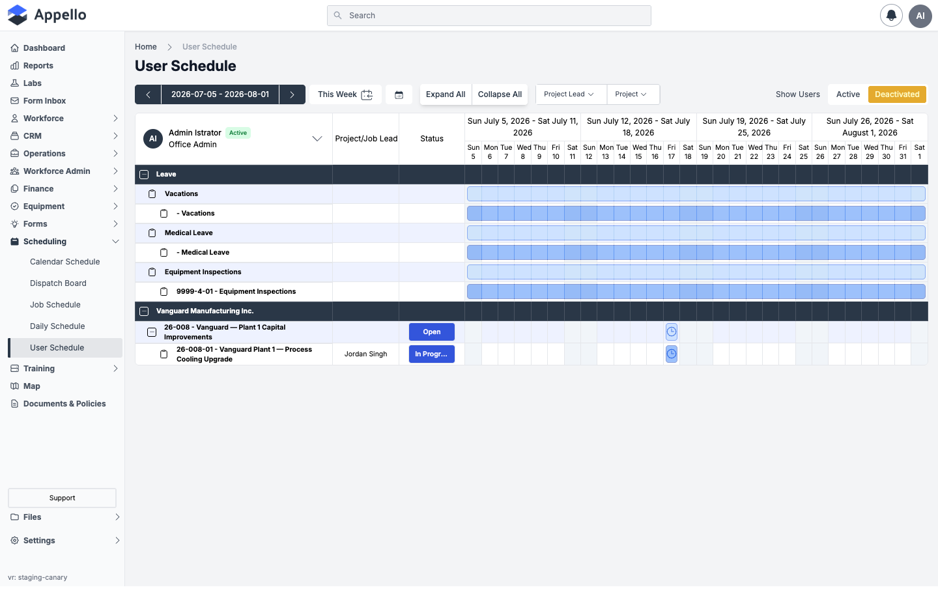Click in the Search field

(x=489, y=16)
